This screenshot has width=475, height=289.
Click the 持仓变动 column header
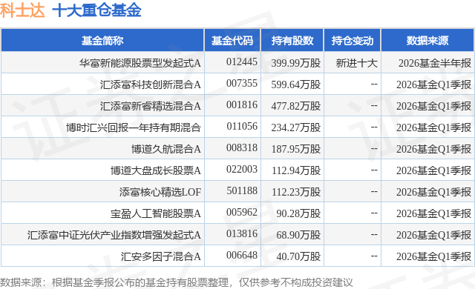tap(353, 41)
